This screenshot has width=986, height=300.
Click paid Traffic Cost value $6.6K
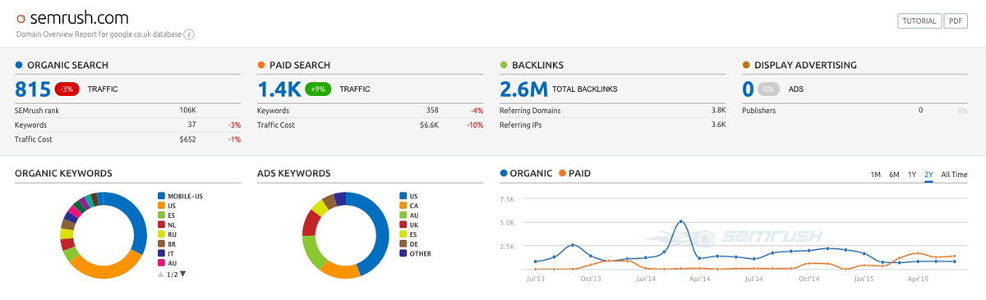pyautogui.click(x=429, y=125)
